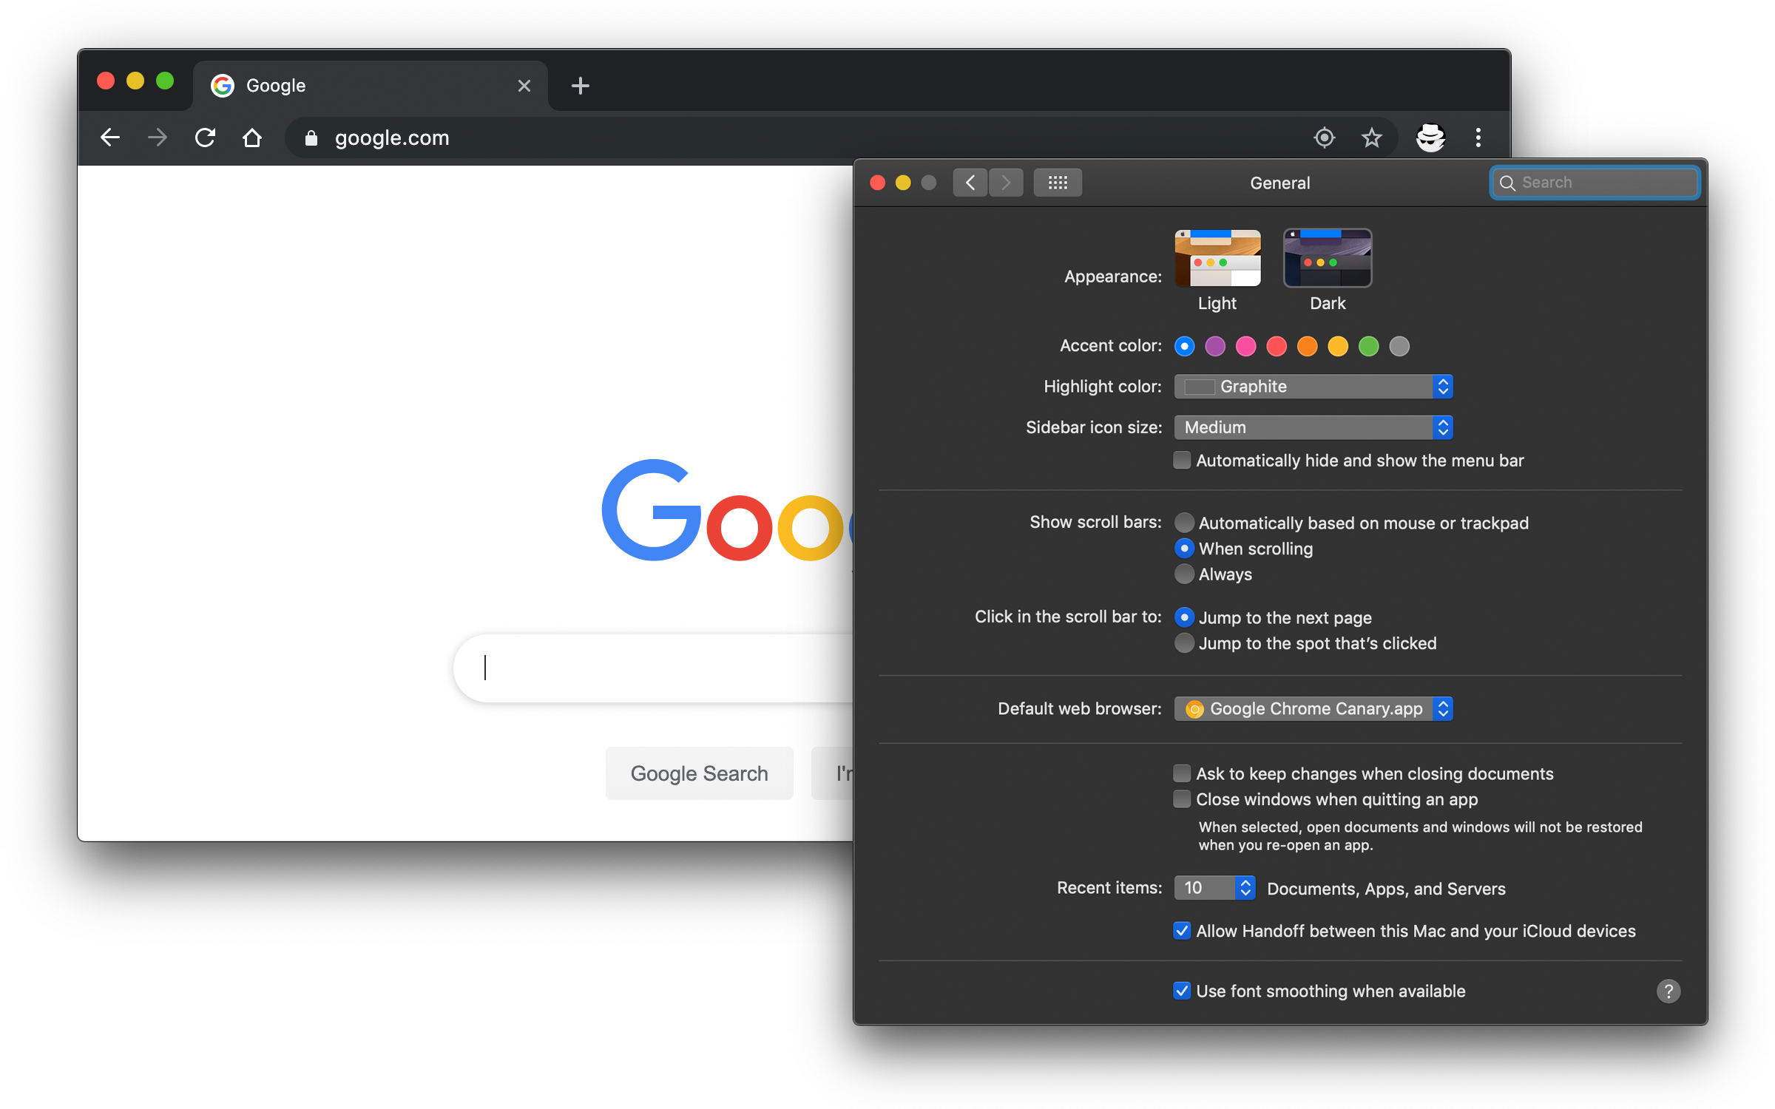Bookmark this page with the star icon

1372,138
